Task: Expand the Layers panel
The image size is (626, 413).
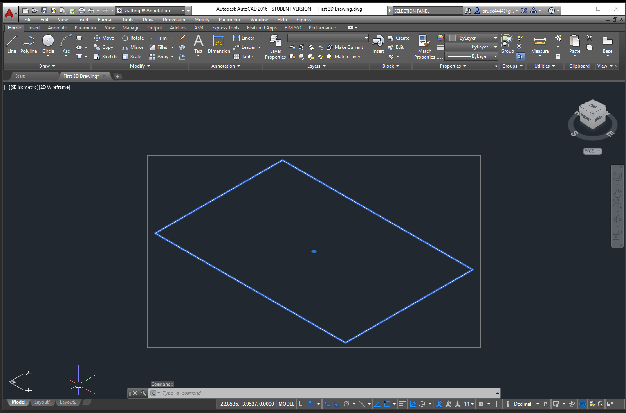Action: coord(316,66)
